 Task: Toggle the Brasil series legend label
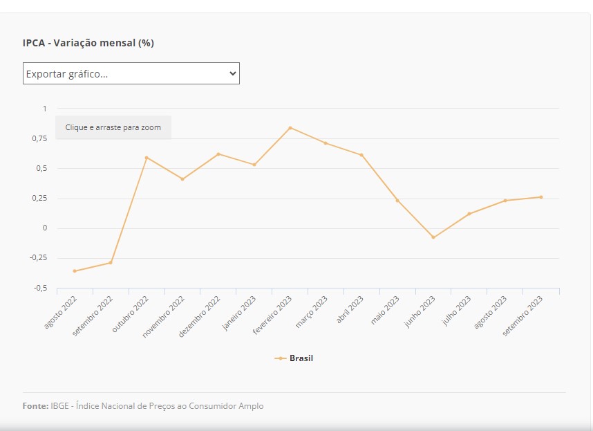tap(301, 358)
